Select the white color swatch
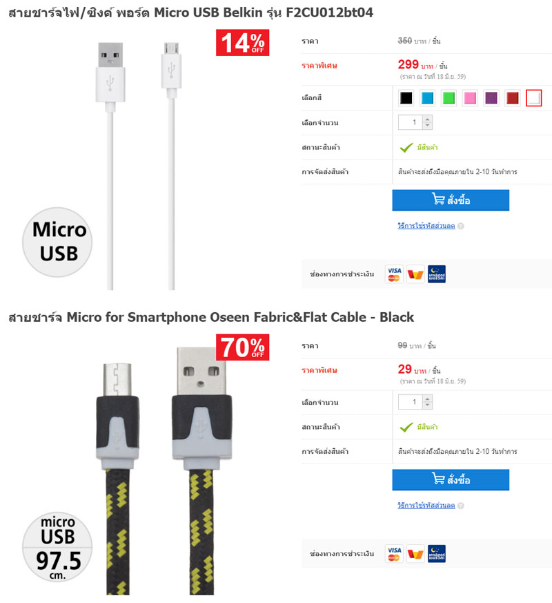The image size is (552, 603). tap(533, 98)
